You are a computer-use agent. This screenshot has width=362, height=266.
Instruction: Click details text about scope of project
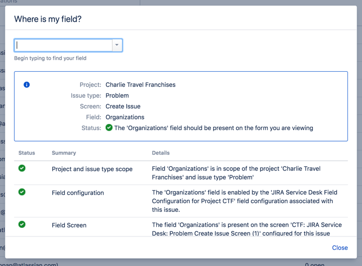point(236,173)
